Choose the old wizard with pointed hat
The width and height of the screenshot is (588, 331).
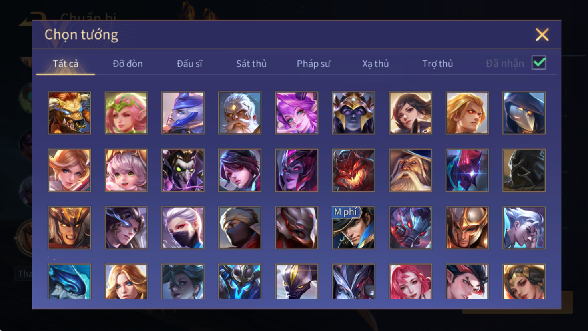[x=410, y=171]
